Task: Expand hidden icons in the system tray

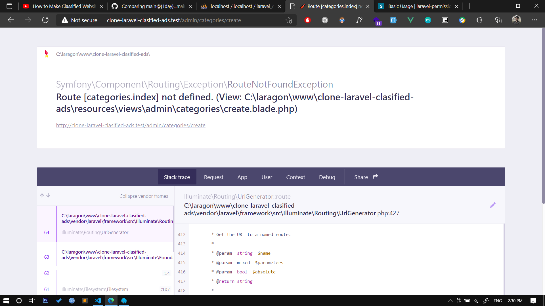Action: pyautogui.click(x=450, y=301)
